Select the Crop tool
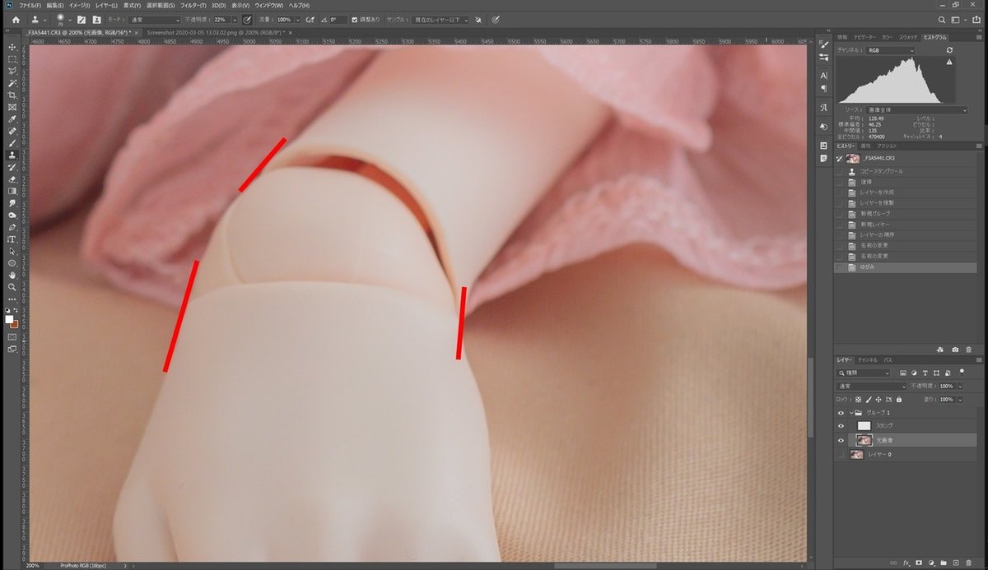Image resolution: width=988 pixels, height=570 pixels. 12,95
